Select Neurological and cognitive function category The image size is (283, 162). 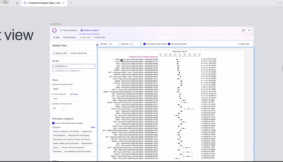click(71, 139)
